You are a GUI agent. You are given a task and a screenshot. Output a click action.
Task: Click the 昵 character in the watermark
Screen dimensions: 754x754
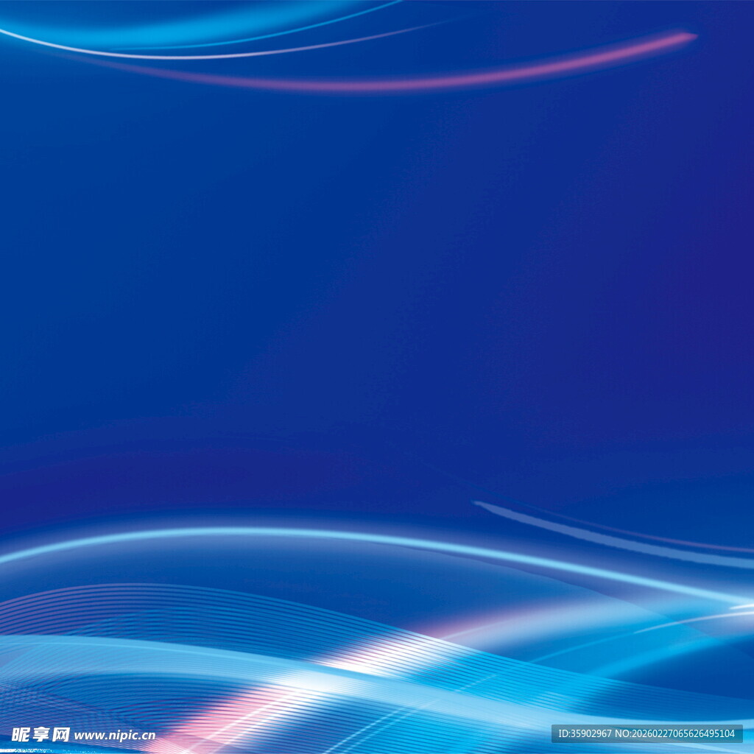click(20, 734)
